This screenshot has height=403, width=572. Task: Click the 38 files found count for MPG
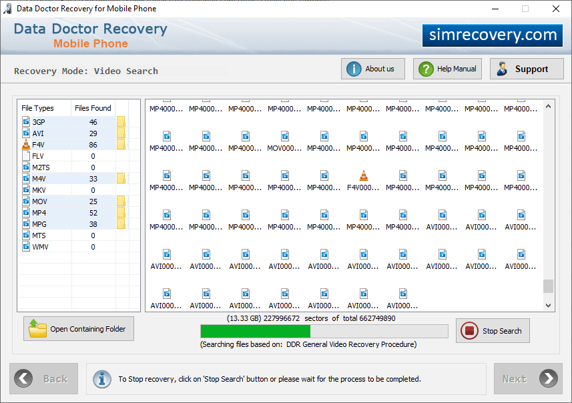[x=93, y=224]
